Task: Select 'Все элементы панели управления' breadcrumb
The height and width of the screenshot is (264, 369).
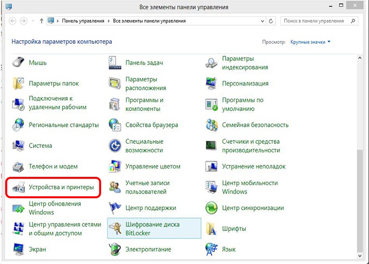Action: tap(149, 21)
